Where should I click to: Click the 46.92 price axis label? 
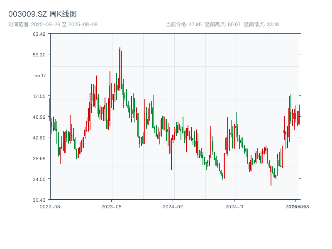39,117
